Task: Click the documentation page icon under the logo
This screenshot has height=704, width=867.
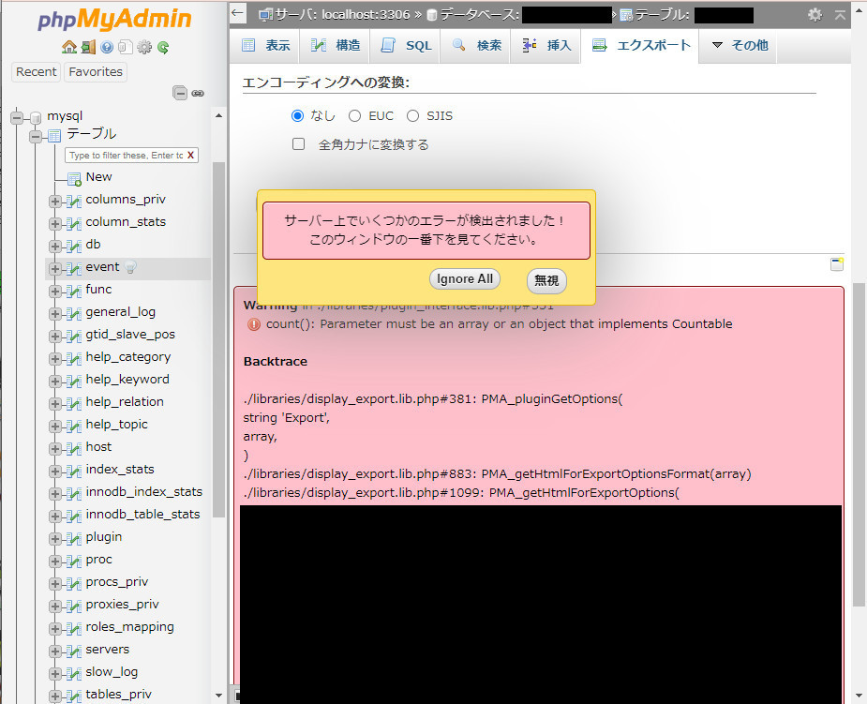Action: point(124,47)
